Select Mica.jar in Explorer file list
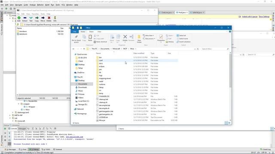The image size is (275, 154). pyautogui.click(x=137, y=120)
